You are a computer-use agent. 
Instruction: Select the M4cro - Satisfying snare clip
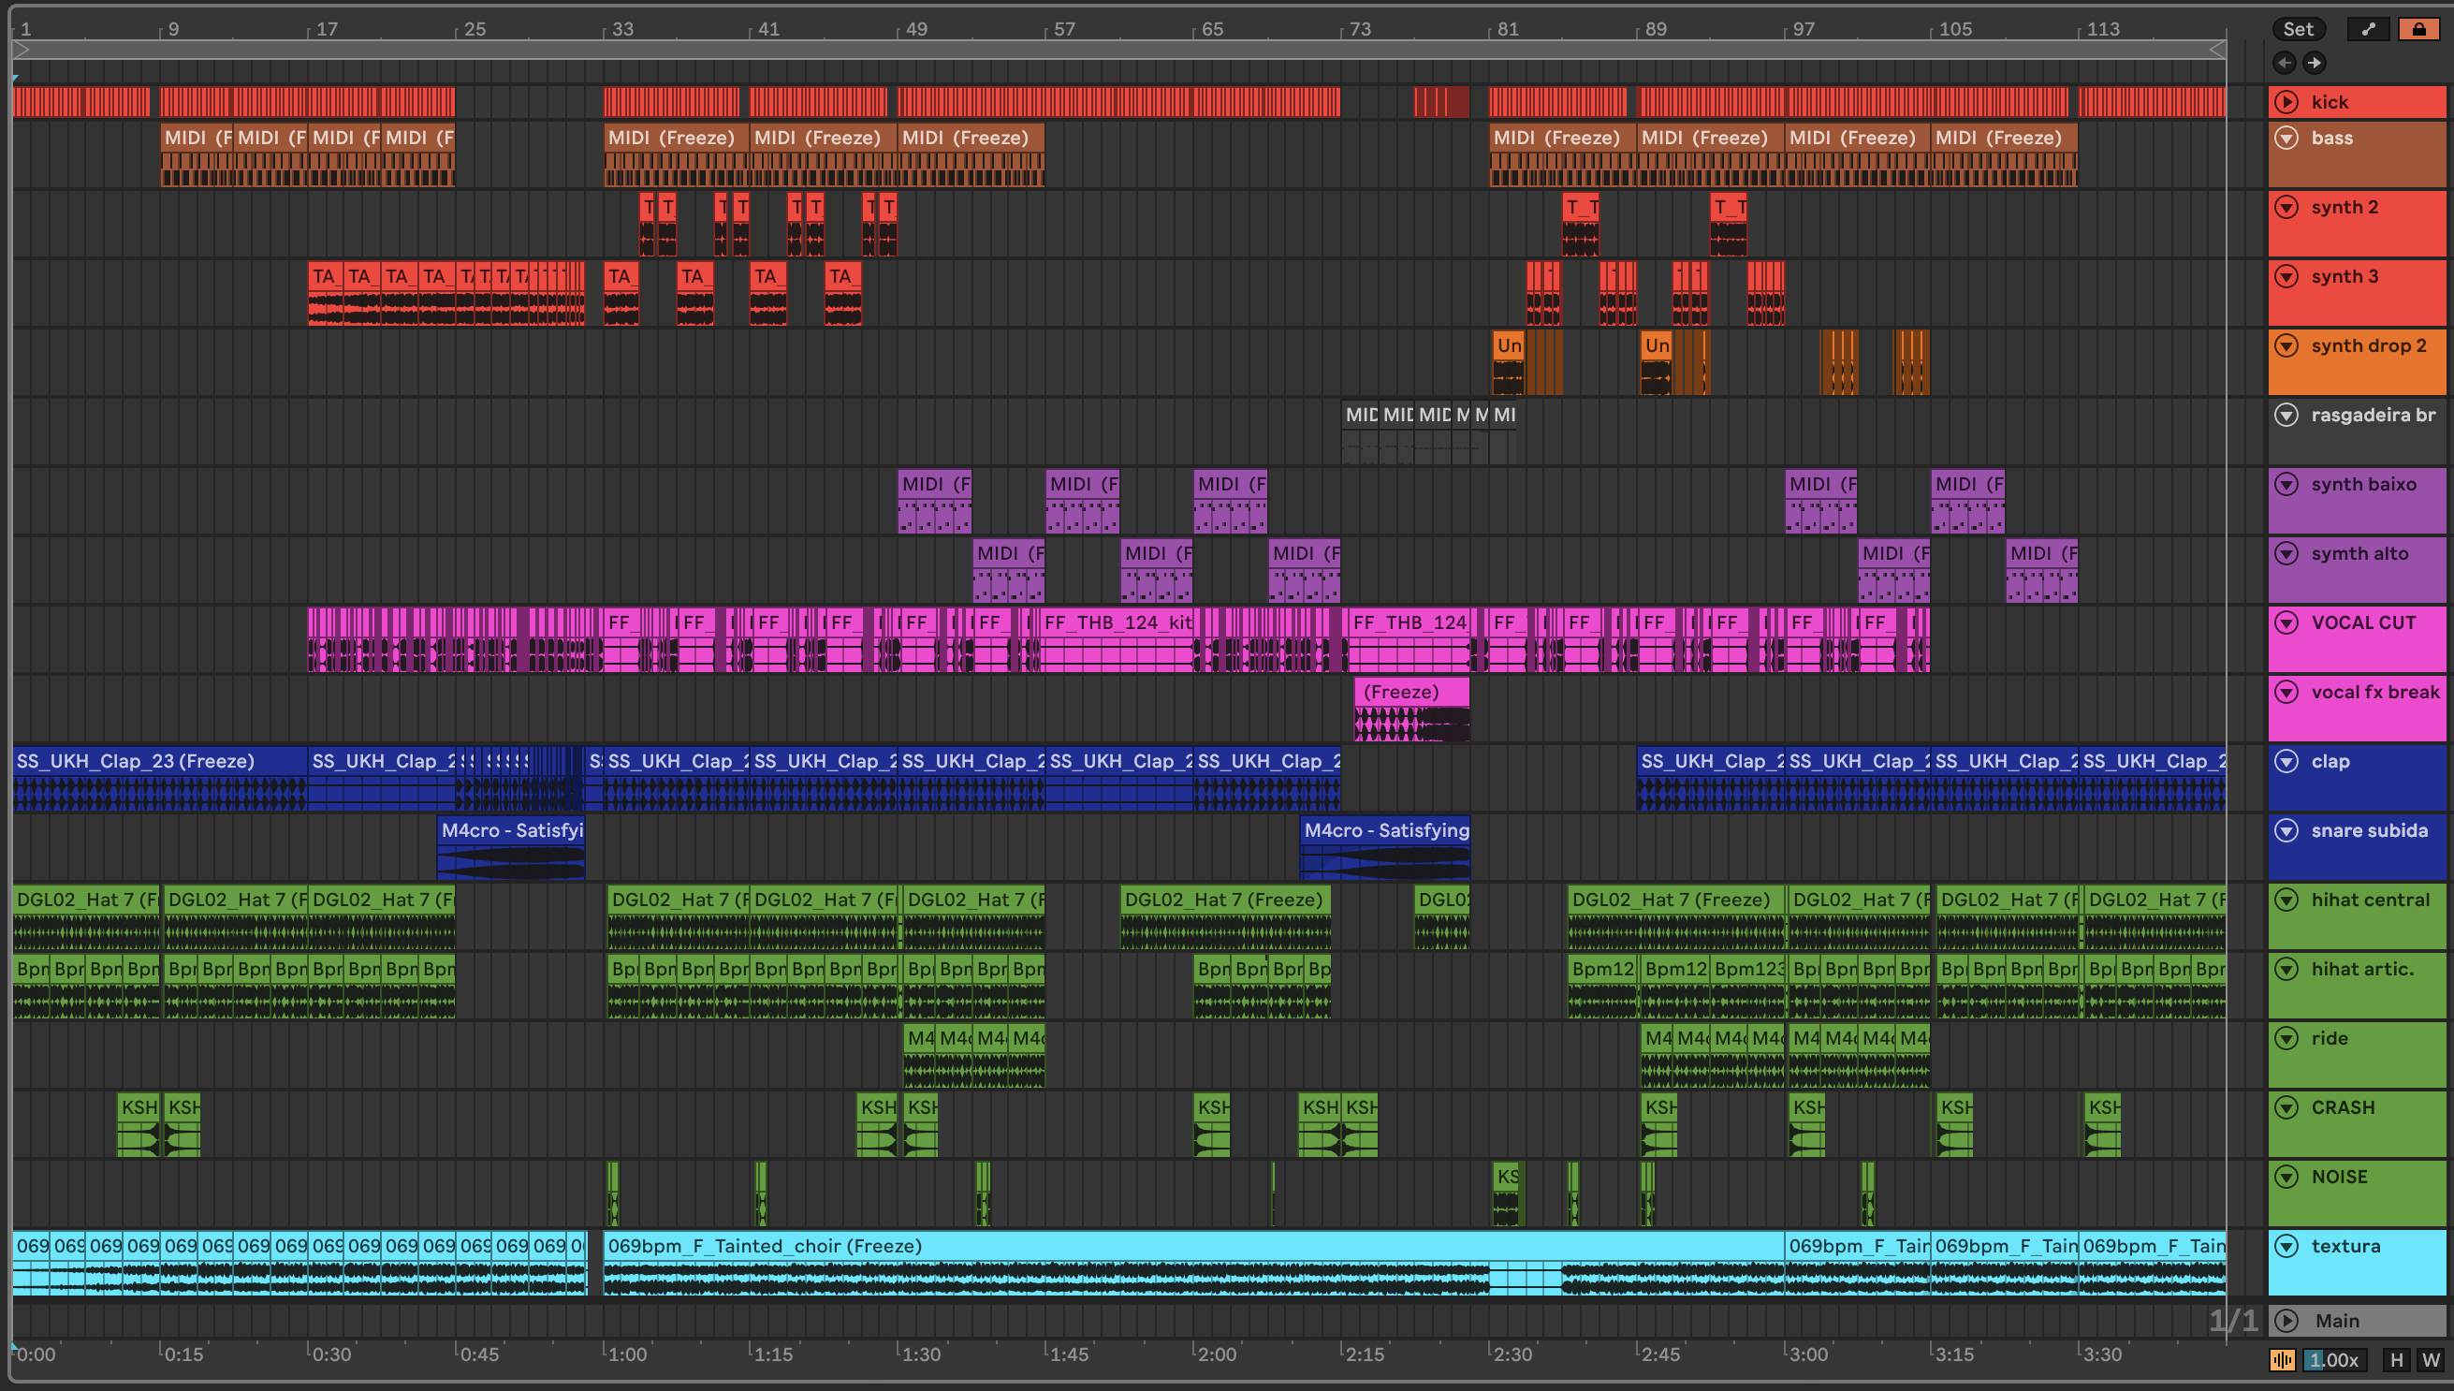click(1384, 830)
